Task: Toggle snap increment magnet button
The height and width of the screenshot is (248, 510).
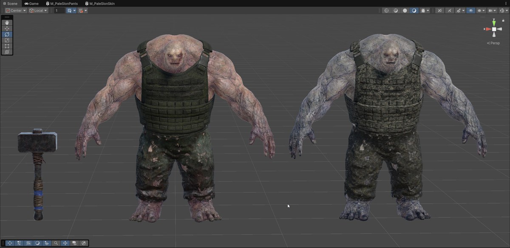Action: tap(81, 11)
